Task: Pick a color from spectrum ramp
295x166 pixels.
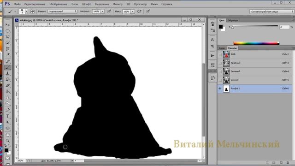Action: click(256, 43)
